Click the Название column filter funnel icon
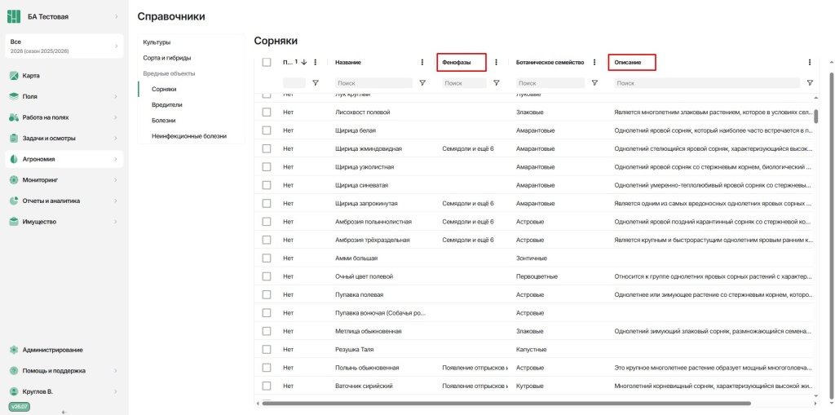This screenshot has height=415, width=835. tap(422, 83)
